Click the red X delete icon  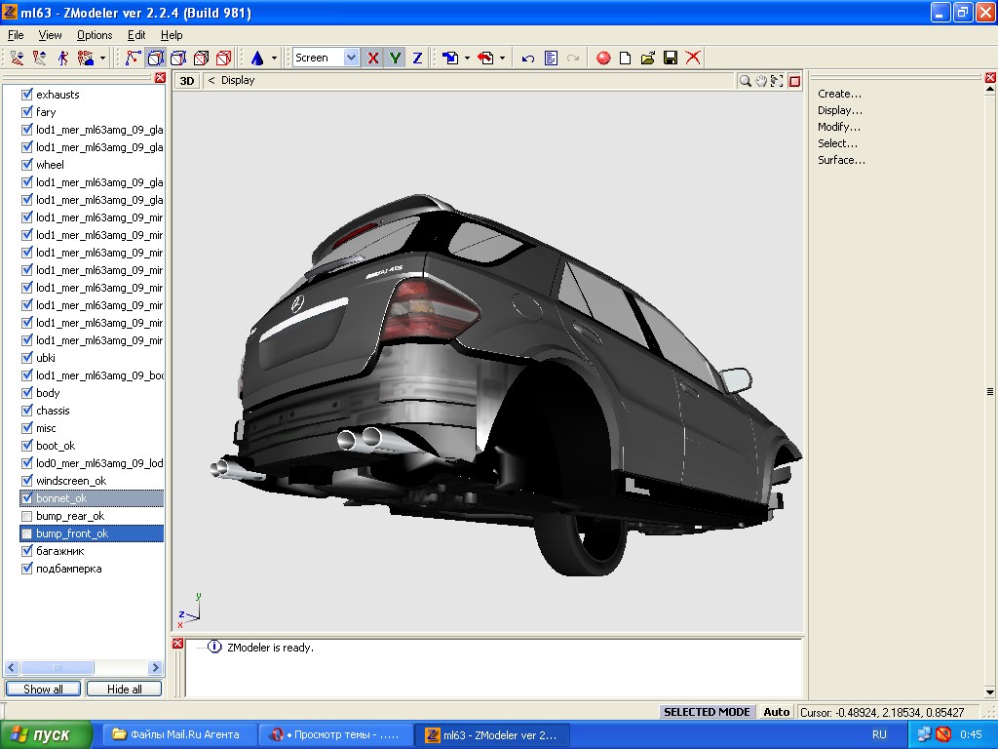coord(693,58)
